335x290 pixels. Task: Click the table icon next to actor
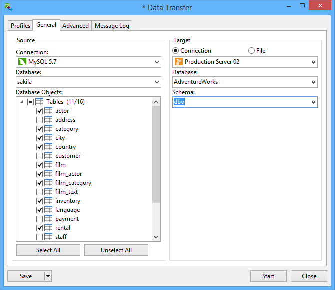click(48, 111)
